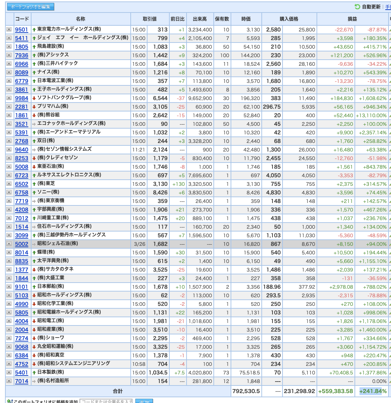
Task: Open stock code link 6723
Action: click(21, 175)
